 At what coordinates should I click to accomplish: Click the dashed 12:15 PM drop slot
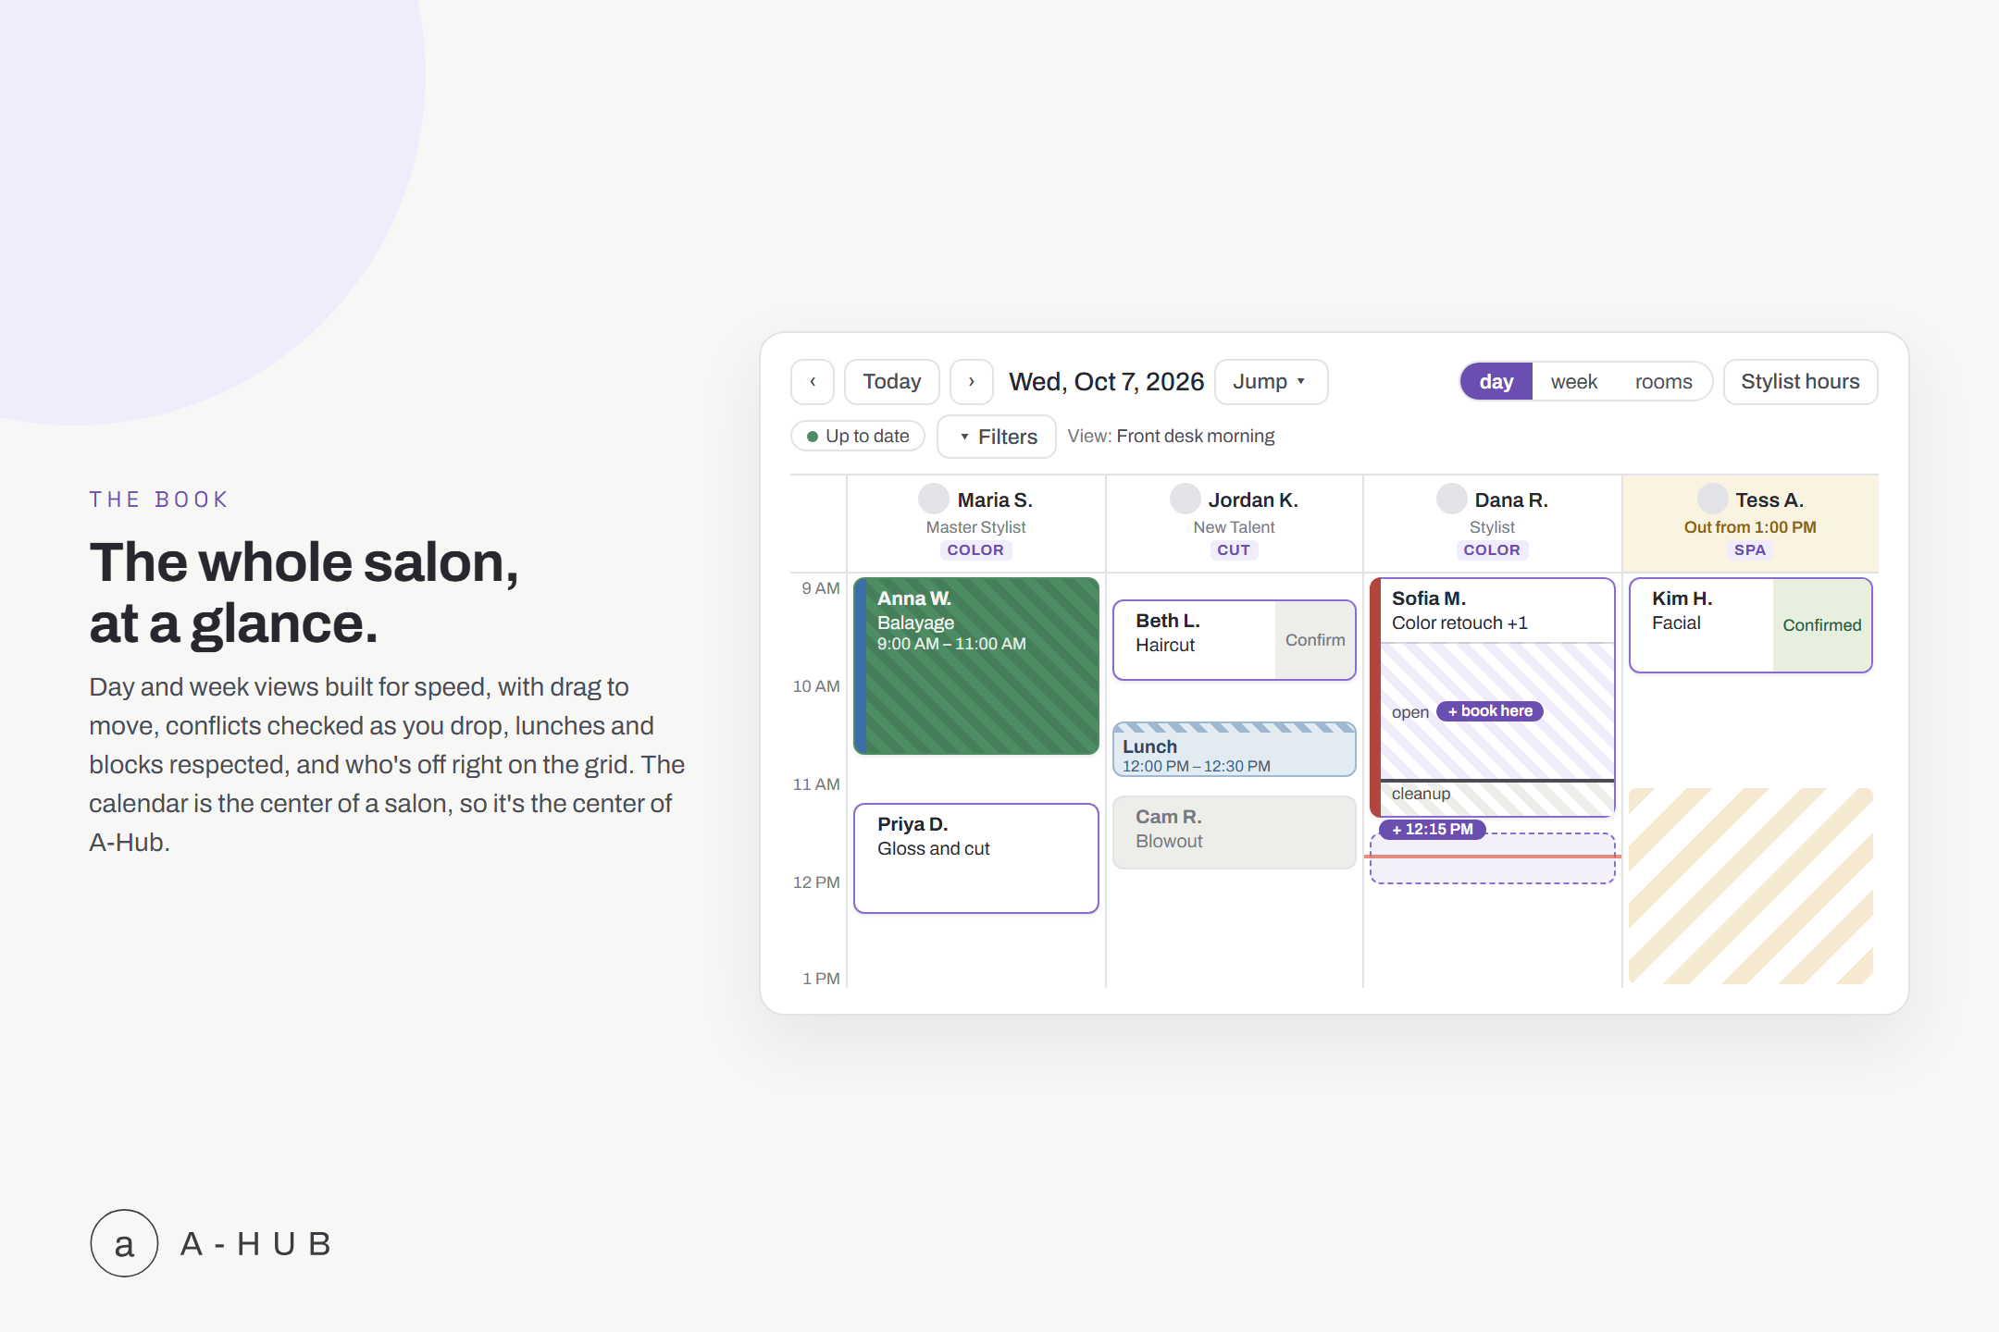click(1493, 860)
